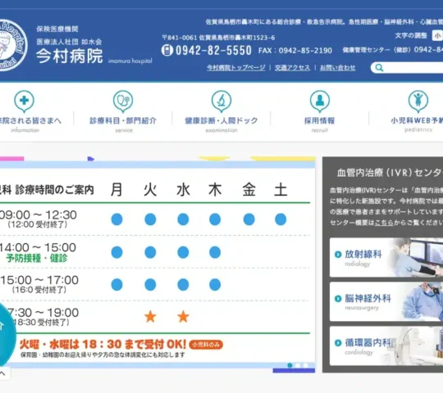Go to 今村病院トップページ link
This screenshot has width=443, height=393.
(236, 68)
